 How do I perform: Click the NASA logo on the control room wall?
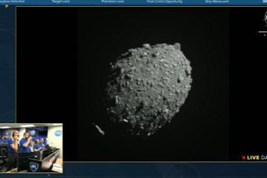click(x=58, y=133)
